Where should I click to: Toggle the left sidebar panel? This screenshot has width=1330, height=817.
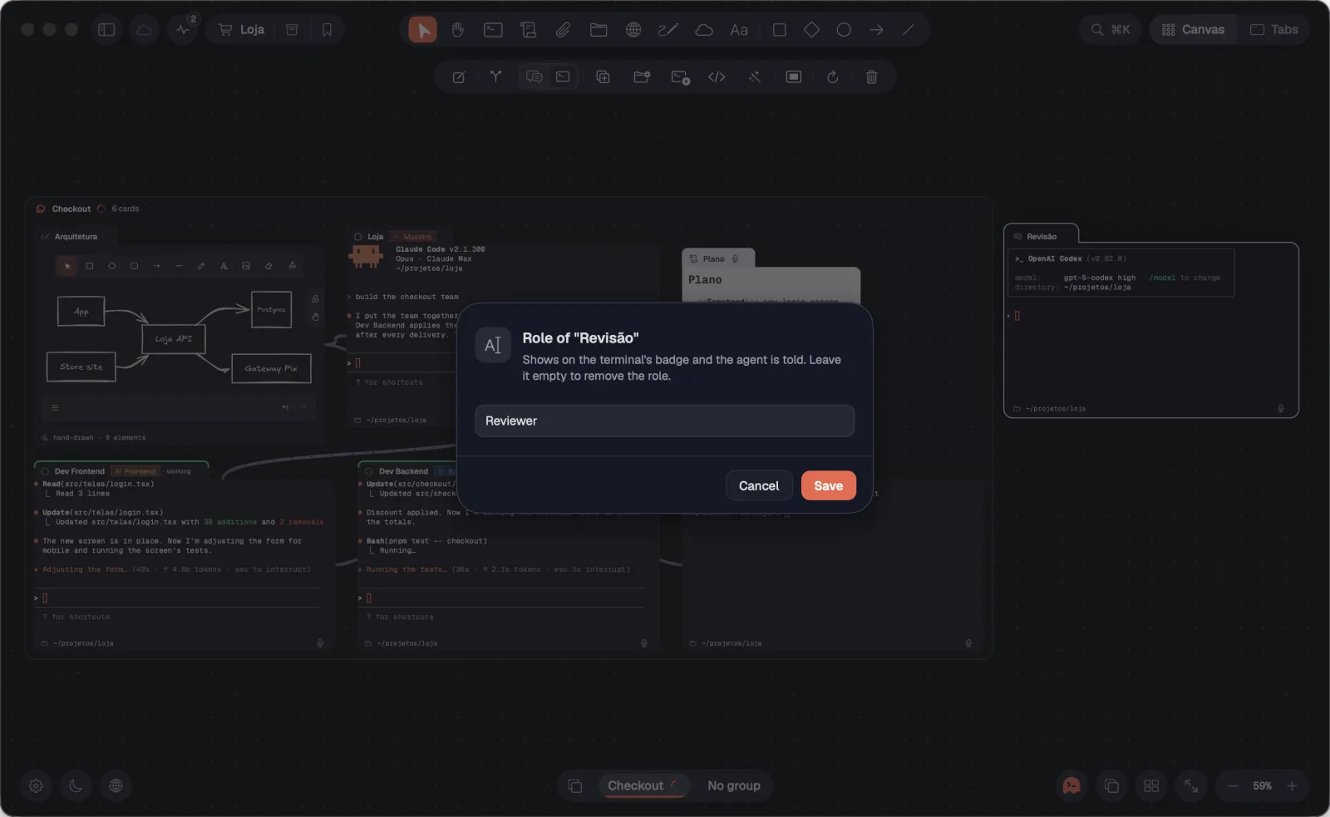(x=106, y=30)
